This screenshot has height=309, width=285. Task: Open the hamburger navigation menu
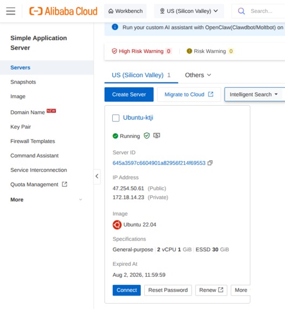click(11, 11)
